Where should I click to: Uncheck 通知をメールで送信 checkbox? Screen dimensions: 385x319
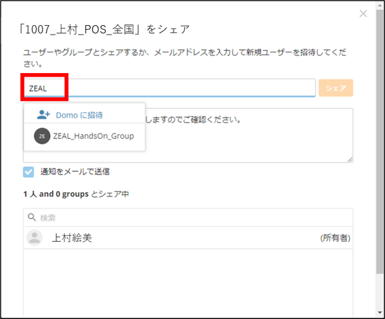coord(28,172)
